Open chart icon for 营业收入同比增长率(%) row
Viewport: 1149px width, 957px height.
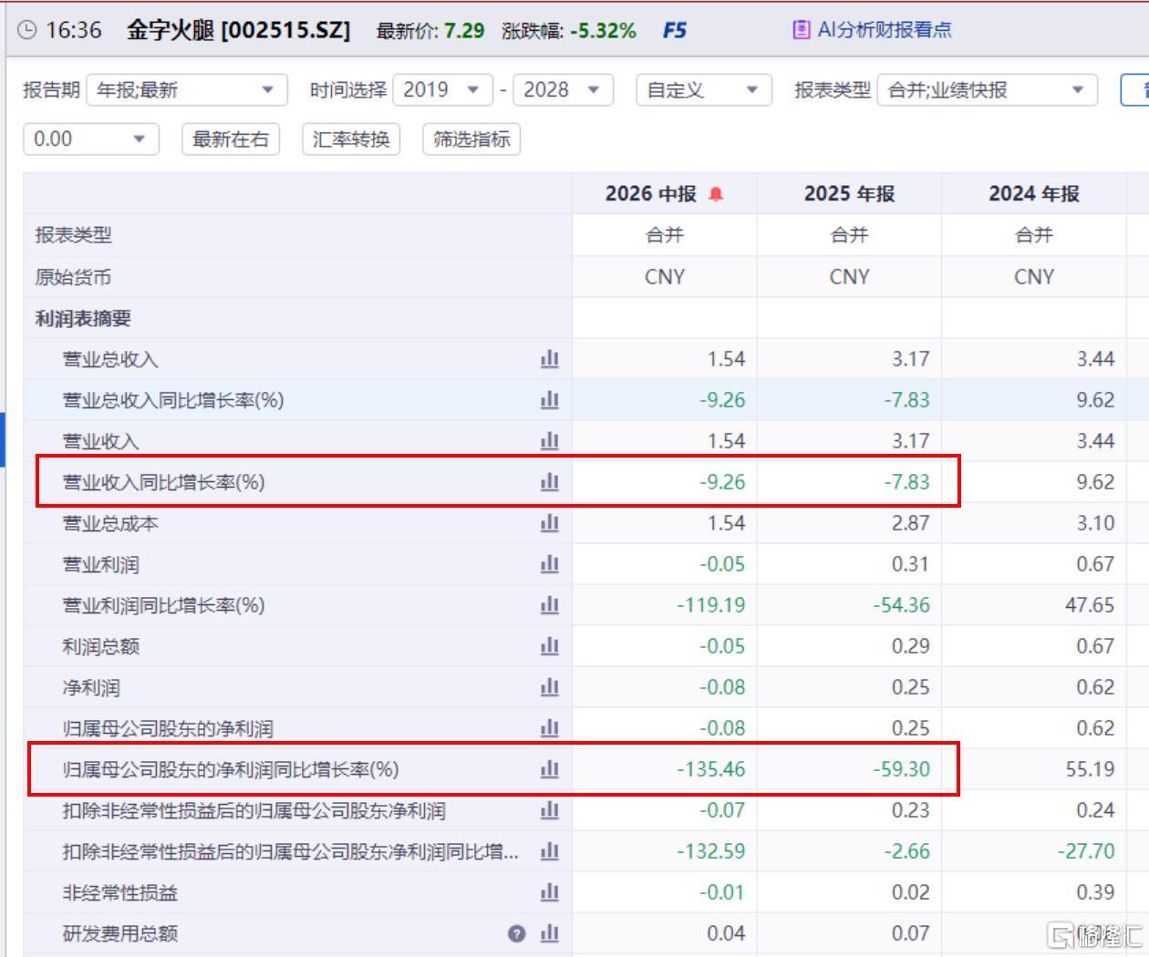point(549,482)
